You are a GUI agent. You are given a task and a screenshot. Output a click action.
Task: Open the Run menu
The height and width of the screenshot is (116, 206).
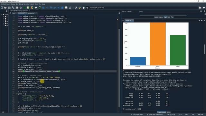click(x=17, y=4)
